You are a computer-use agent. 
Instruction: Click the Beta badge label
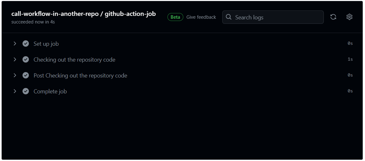click(x=175, y=17)
